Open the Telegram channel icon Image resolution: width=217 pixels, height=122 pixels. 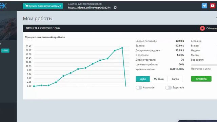[x=204, y=6]
